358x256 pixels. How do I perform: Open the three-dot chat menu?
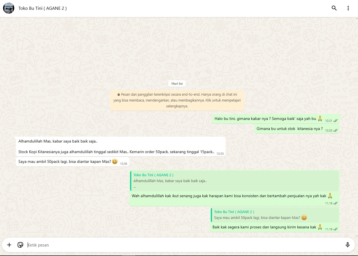click(x=348, y=8)
